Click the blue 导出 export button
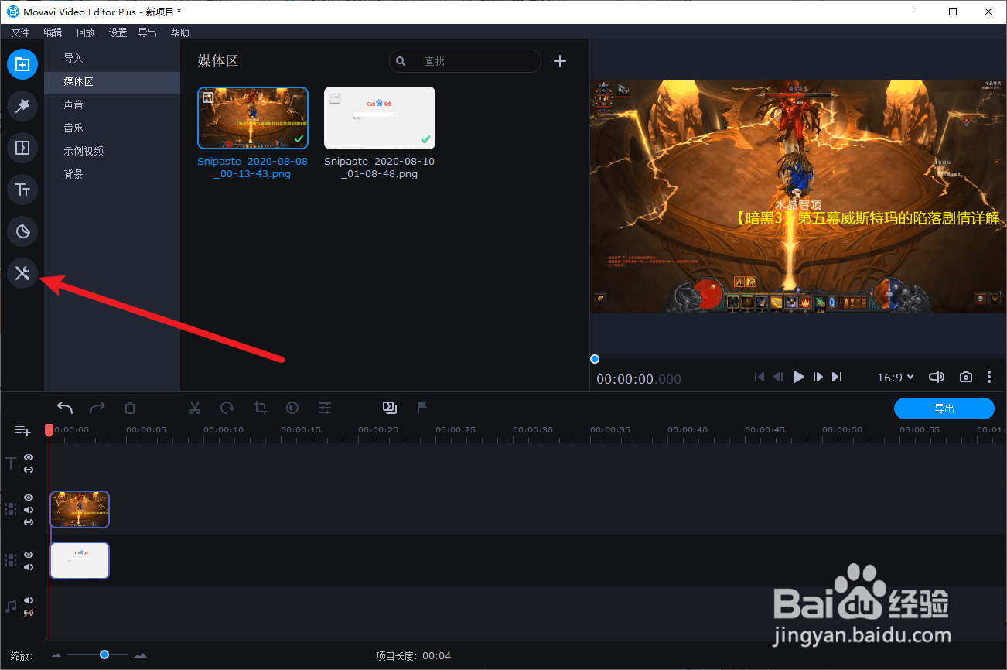The width and height of the screenshot is (1007, 670). tap(944, 408)
